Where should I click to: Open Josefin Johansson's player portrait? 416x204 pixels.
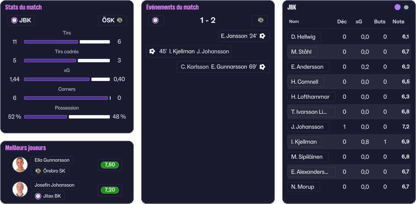pos(20,189)
